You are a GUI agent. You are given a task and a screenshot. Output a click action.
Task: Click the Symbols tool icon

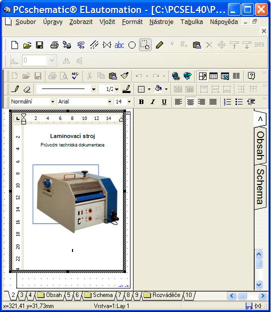coord(107,45)
